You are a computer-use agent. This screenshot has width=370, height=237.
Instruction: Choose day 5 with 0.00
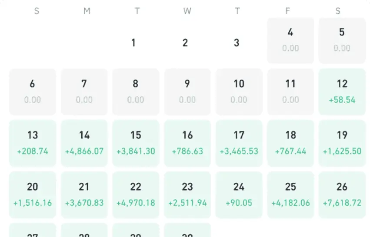coord(342,40)
